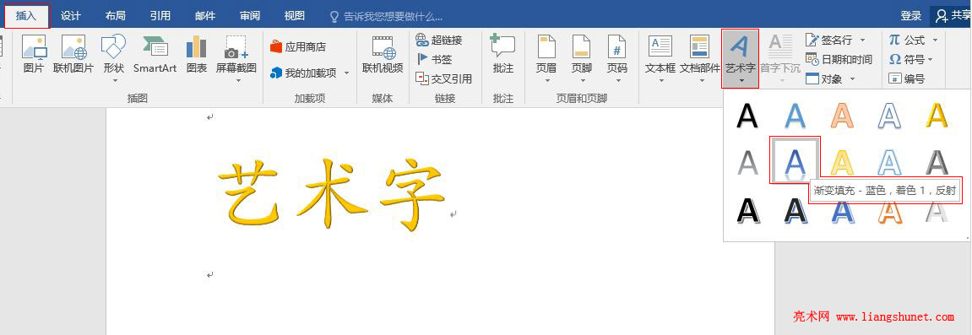Switch to the 设计 Design tab
Viewport: 972px width, 335px height.
[71, 15]
